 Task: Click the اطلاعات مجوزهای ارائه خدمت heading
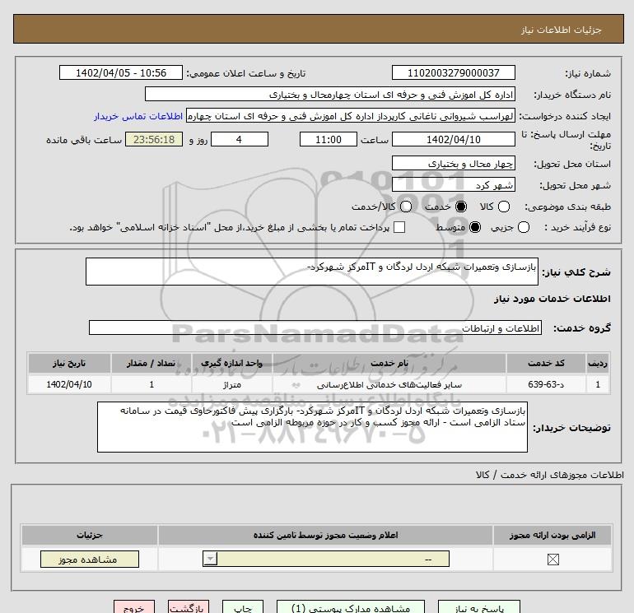click(549, 475)
